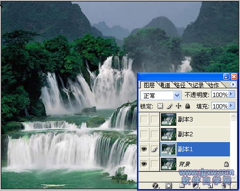240x191 pixels.
Task: Click the lock transparent pixels icon
Action: pyautogui.click(x=160, y=106)
